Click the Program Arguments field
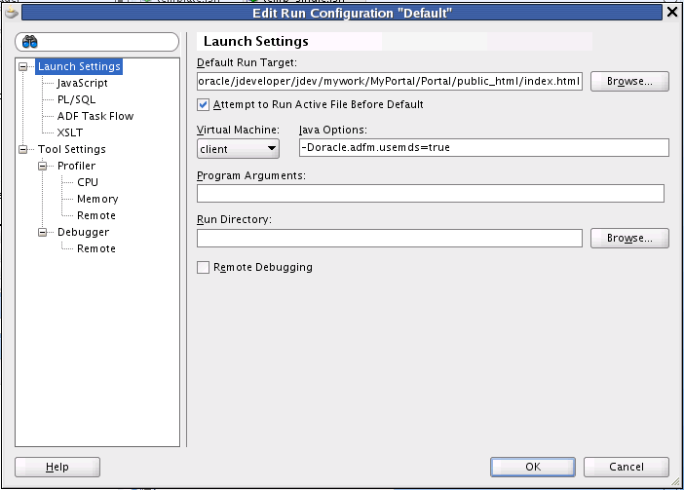The image size is (684, 490). (x=430, y=193)
